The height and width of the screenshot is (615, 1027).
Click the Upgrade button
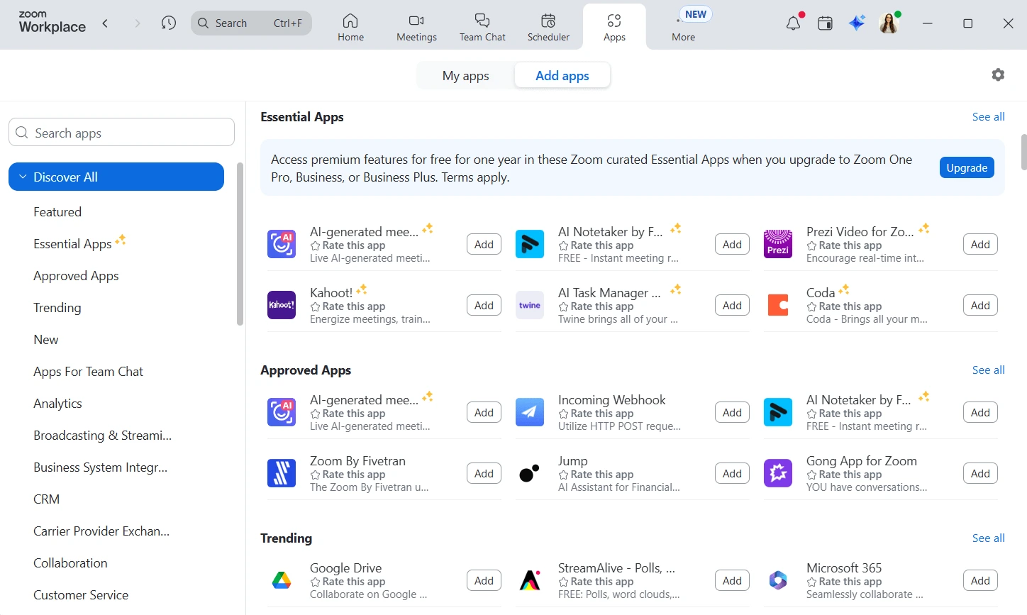966,167
